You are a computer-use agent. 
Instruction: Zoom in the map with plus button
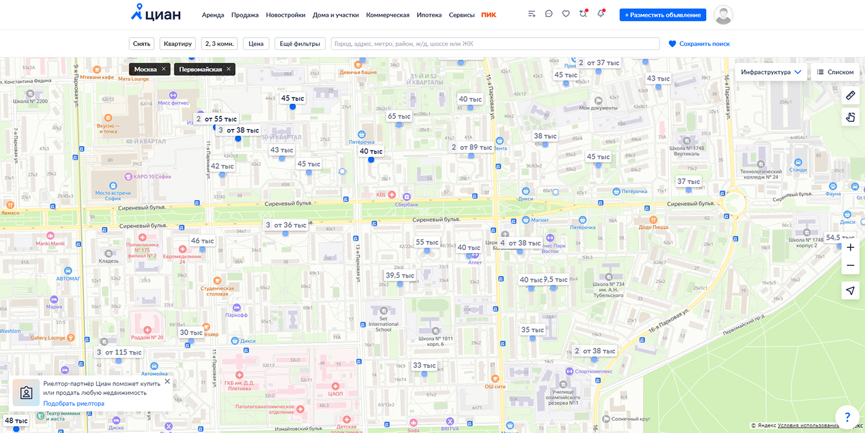tap(851, 247)
